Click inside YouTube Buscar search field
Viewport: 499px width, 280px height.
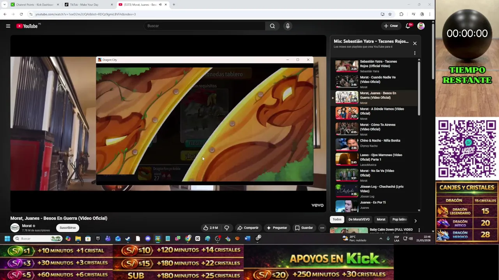[x=205, y=26]
